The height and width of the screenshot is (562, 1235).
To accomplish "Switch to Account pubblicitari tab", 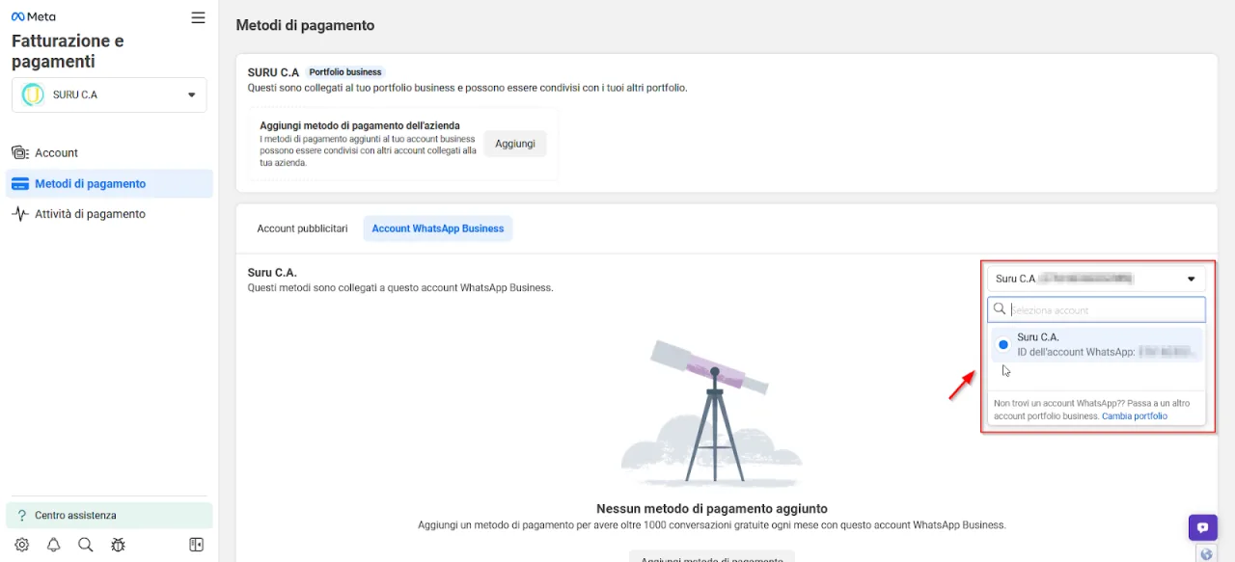I will point(302,228).
